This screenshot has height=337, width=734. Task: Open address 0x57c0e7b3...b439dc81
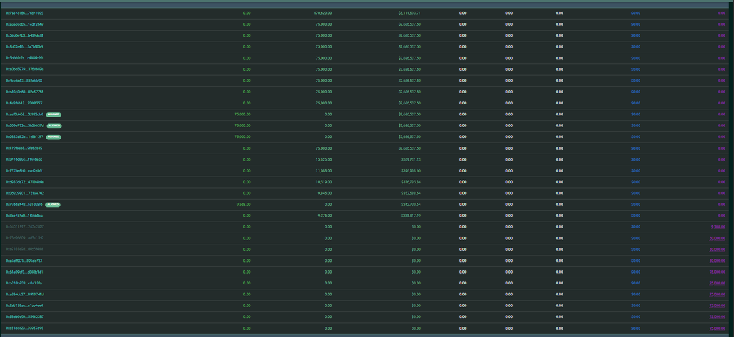point(24,35)
